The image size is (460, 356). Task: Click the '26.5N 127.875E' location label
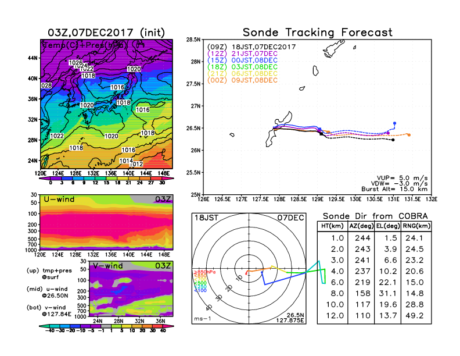(x=290, y=318)
